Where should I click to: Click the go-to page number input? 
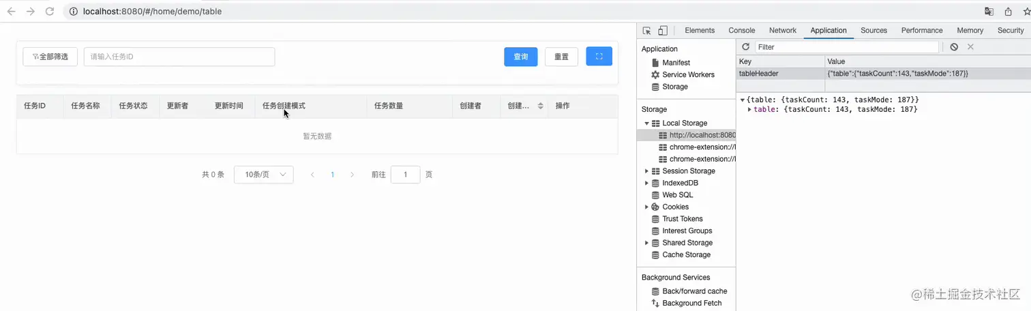[406, 175]
